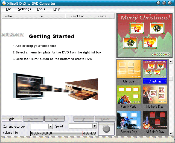Click the Xilisoft app icon in title bar

4,3
